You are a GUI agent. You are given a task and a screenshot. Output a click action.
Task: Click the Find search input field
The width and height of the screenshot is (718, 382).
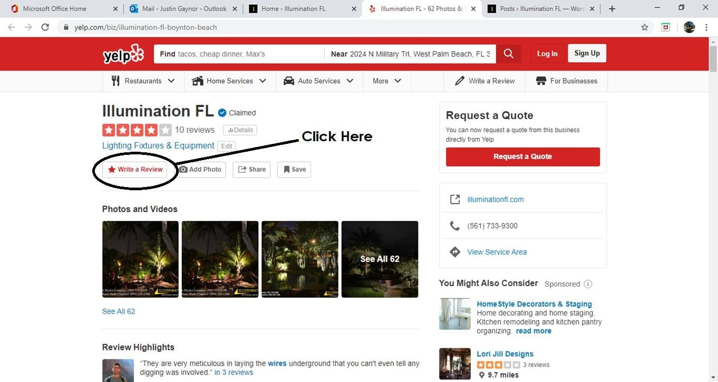[239, 54]
